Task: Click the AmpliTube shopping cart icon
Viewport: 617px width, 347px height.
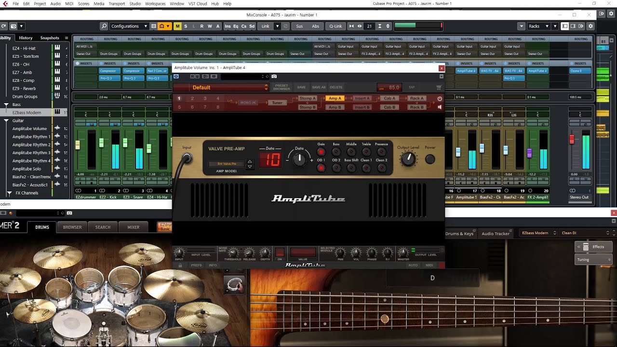Action: [439, 87]
